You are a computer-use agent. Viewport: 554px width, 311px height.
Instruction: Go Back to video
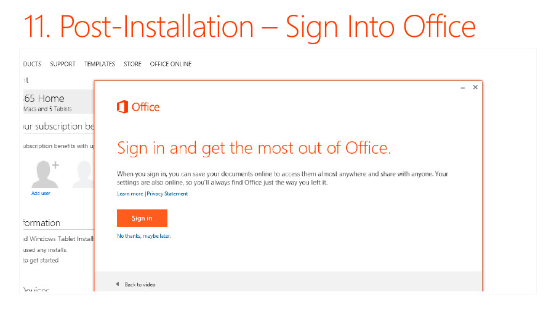tap(140, 285)
